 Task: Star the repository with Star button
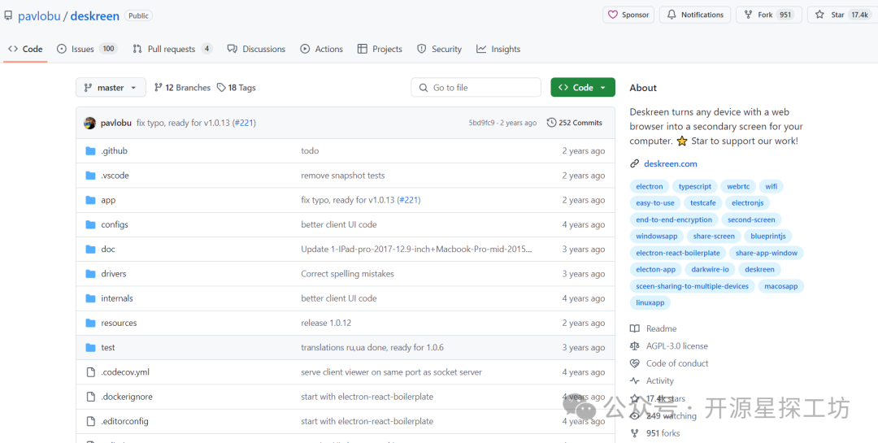point(842,15)
